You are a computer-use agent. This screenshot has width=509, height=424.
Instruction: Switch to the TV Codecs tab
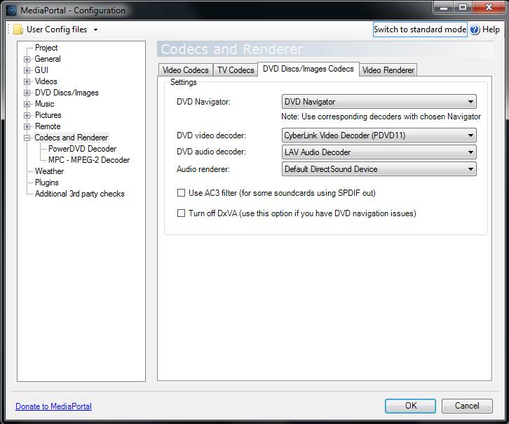[236, 70]
